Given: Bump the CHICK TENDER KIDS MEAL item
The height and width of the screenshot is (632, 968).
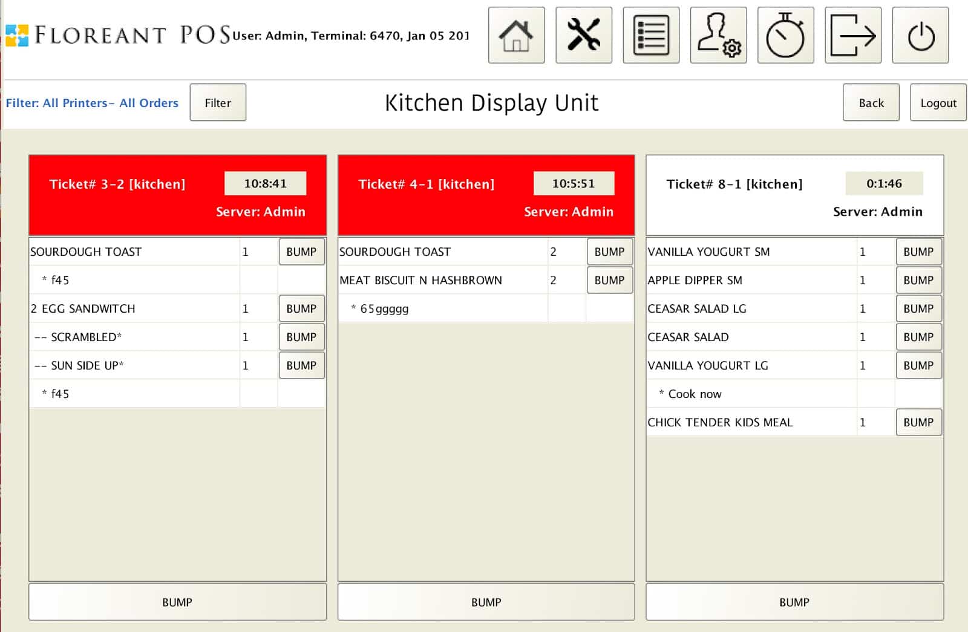Looking at the screenshot, I should pos(918,422).
